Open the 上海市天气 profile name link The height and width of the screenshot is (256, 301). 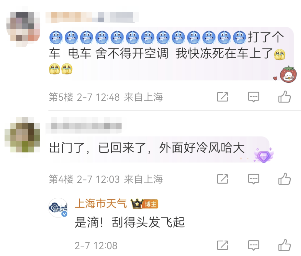point(101,204)
